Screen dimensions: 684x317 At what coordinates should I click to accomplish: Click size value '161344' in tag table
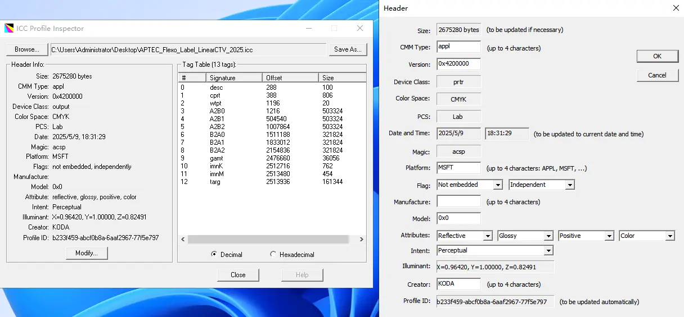[x=332, y=182]
